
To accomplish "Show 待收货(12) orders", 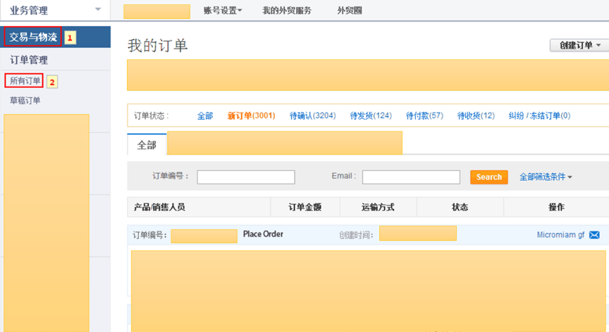I will pos(476,115).
